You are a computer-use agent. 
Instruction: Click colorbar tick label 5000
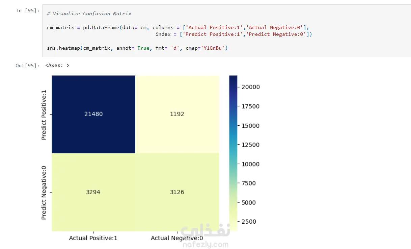coord(249,203)
